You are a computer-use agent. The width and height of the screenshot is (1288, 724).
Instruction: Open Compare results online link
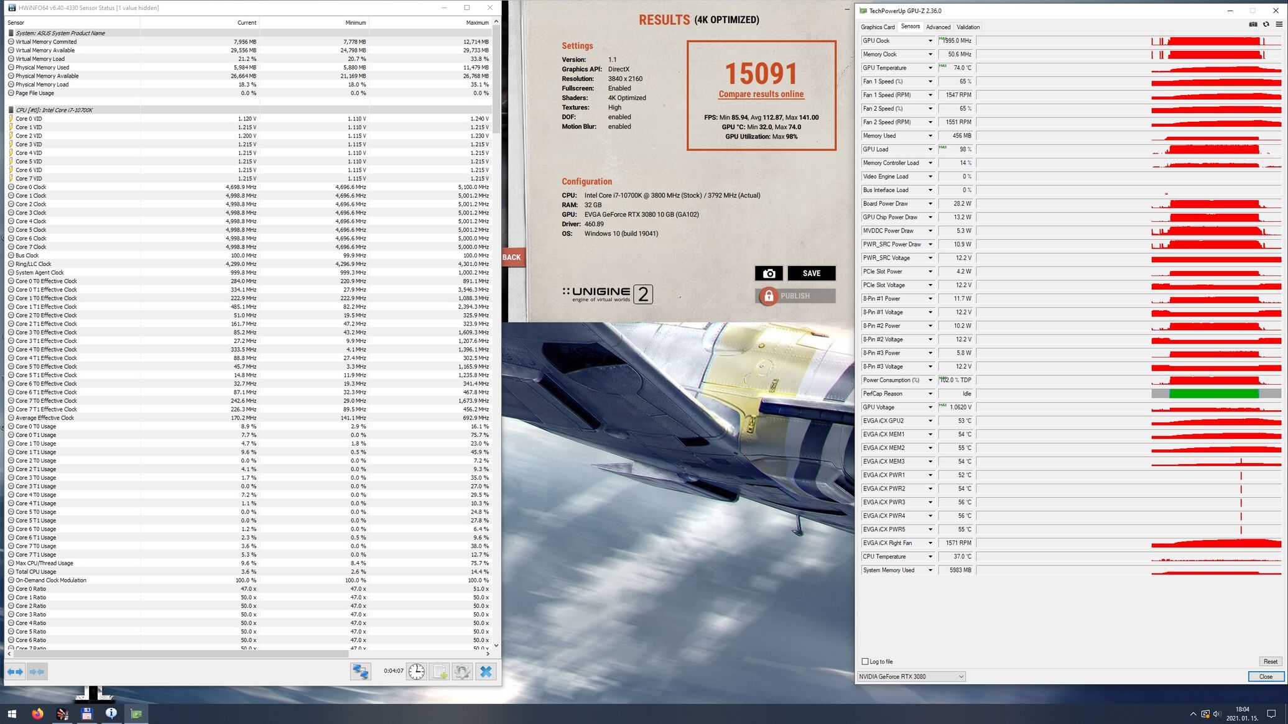click(x=761, y=94)
